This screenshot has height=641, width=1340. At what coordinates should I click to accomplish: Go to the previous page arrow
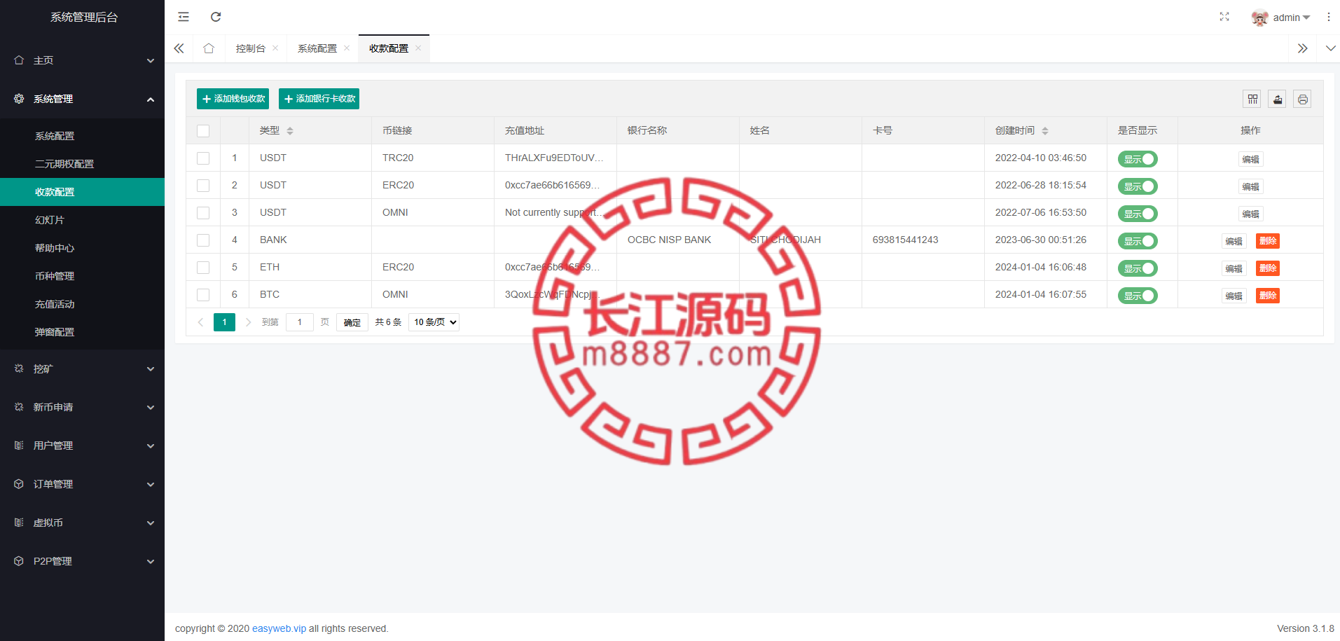(200, 322)
